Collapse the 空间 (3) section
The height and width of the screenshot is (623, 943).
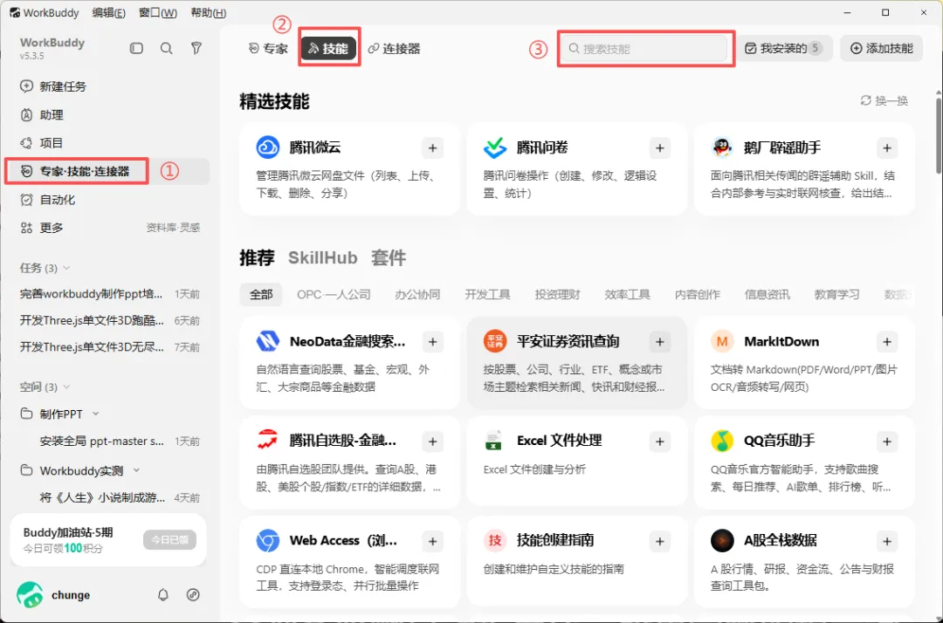coord(66,387)
